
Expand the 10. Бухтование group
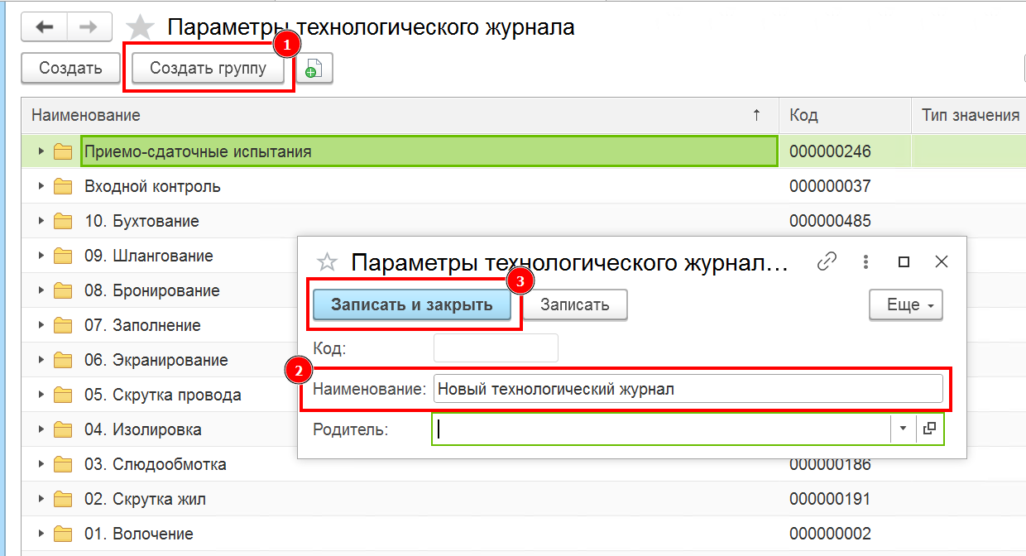(x=41, y=221)
